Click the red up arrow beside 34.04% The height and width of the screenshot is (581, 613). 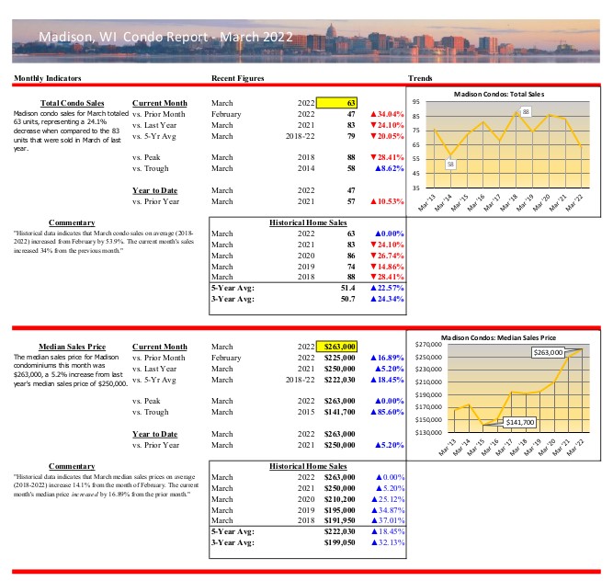(x=372, y=115)
